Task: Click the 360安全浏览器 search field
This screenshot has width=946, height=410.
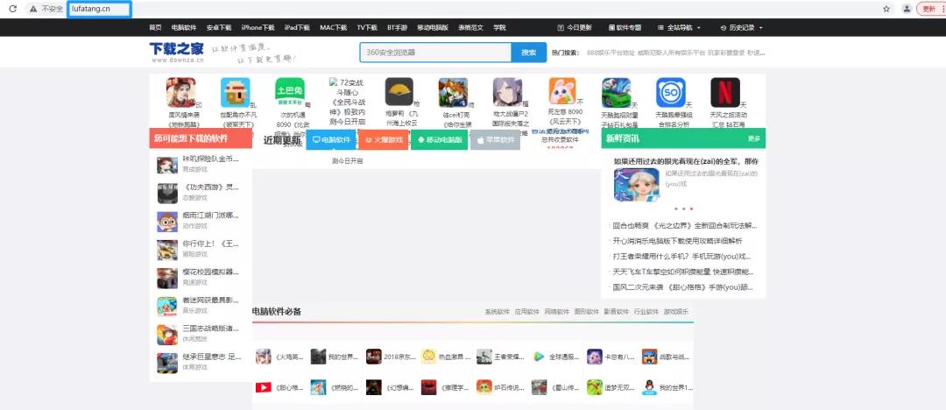Action: [x=435, y=53]
